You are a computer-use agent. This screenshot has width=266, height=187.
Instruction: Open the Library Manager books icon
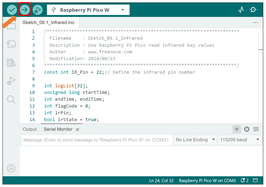pos(11,63)
